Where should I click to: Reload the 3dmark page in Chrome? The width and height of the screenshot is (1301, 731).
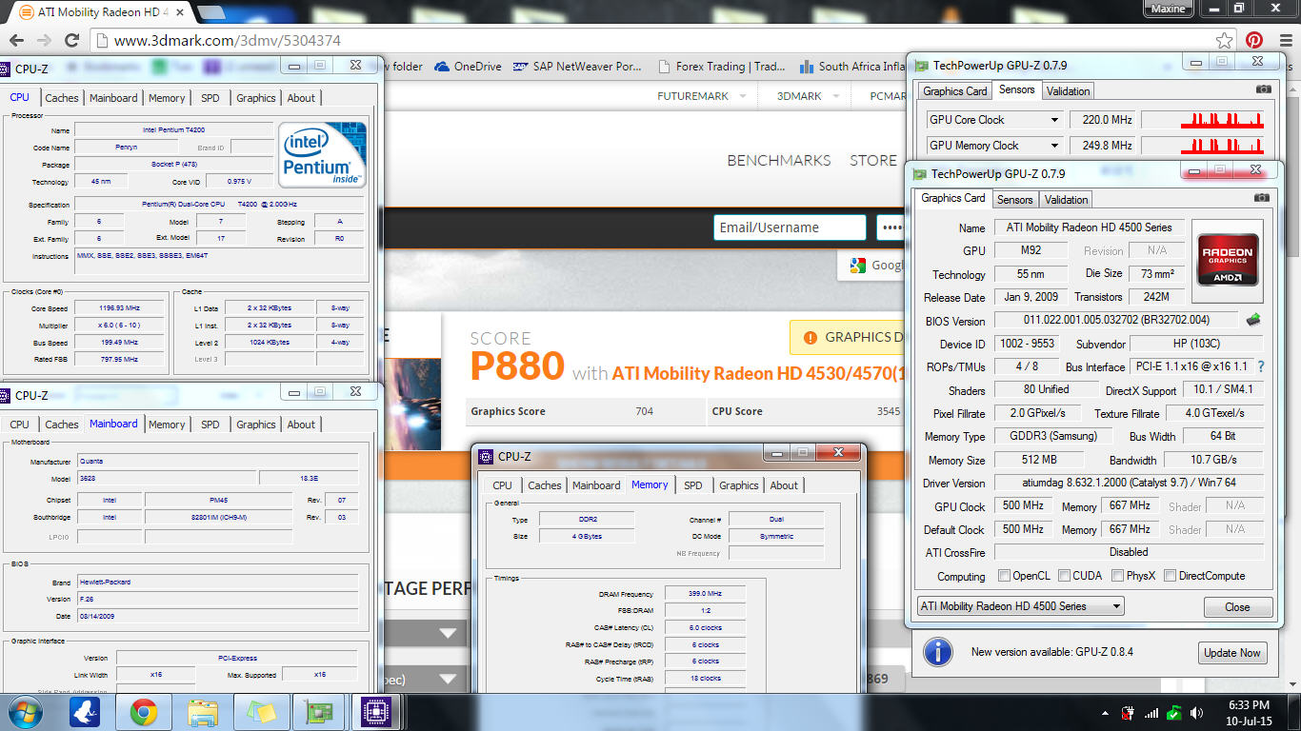pos(71,40)
